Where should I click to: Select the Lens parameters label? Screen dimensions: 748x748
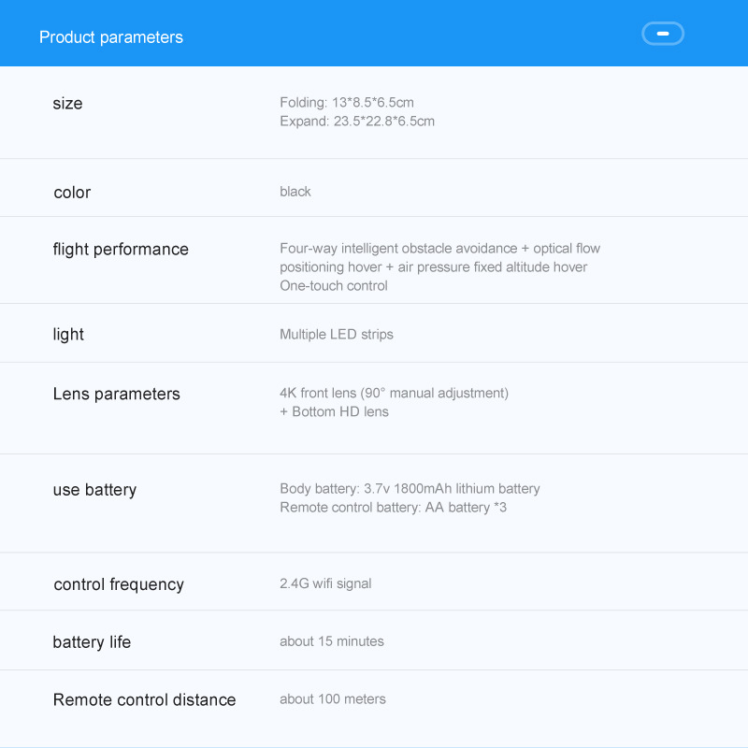[x=116, y=395]
